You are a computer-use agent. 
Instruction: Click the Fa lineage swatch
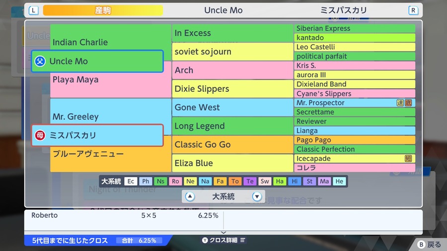[220, 181]
